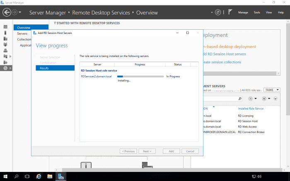Click the main window vertical scrollbar
Screen dimensions: 290x181
[x=288, y=69]
